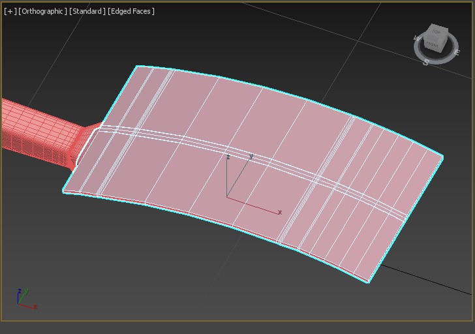Click the E compass letter on ViewCube ring
The width and height of the screenshot is (475, 334).
click(456, 53)
